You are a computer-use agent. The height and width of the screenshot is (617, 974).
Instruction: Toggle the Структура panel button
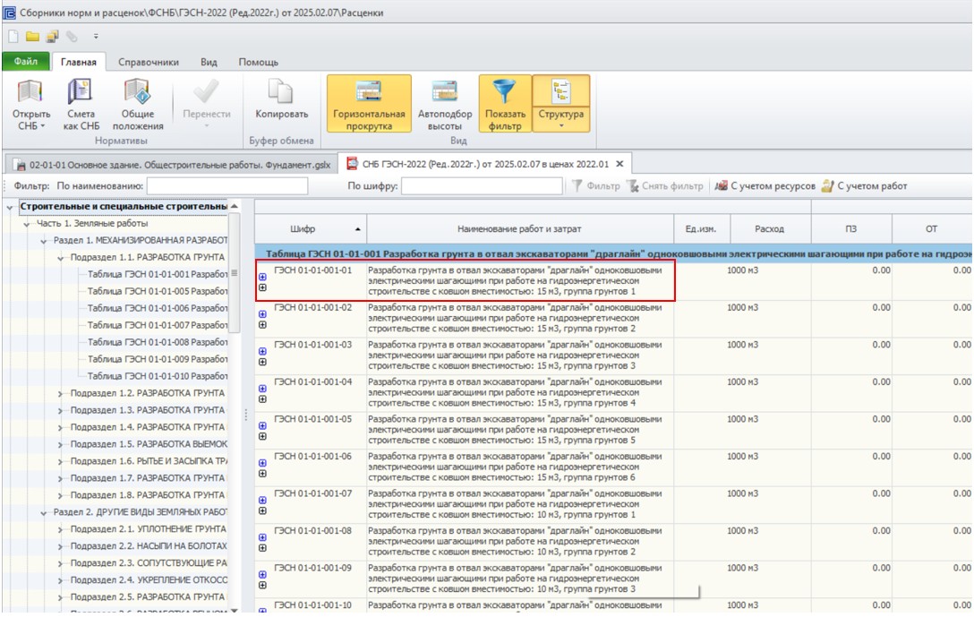point(561,103)
